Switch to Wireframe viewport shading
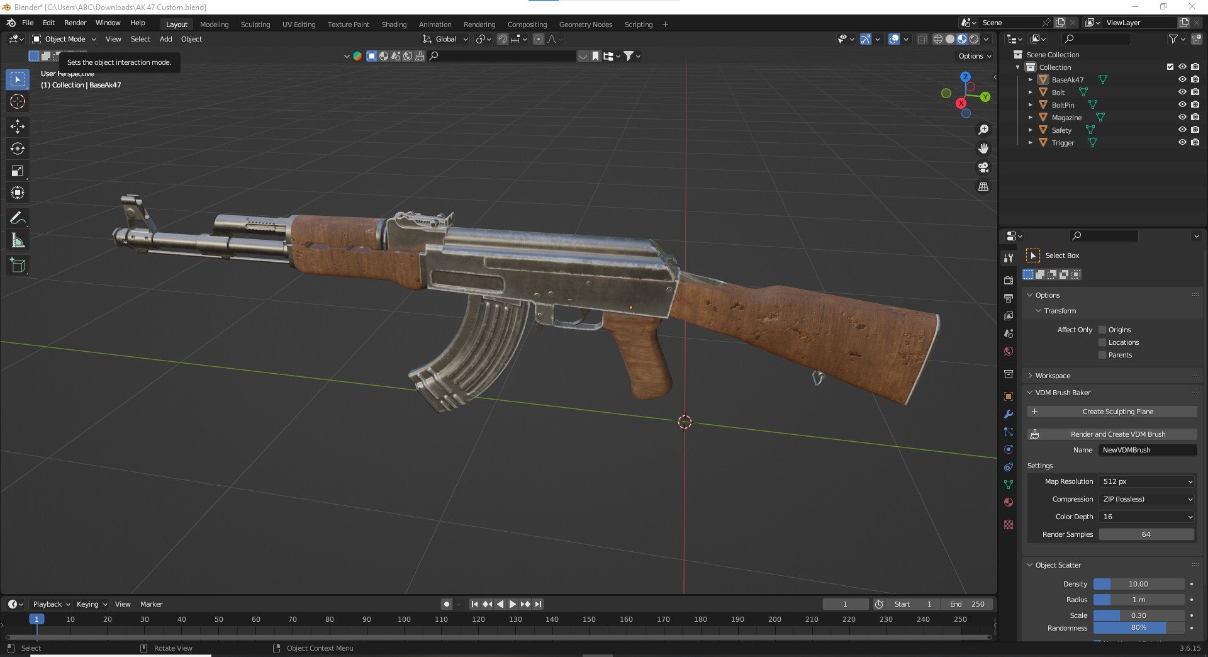 [938, 39]
